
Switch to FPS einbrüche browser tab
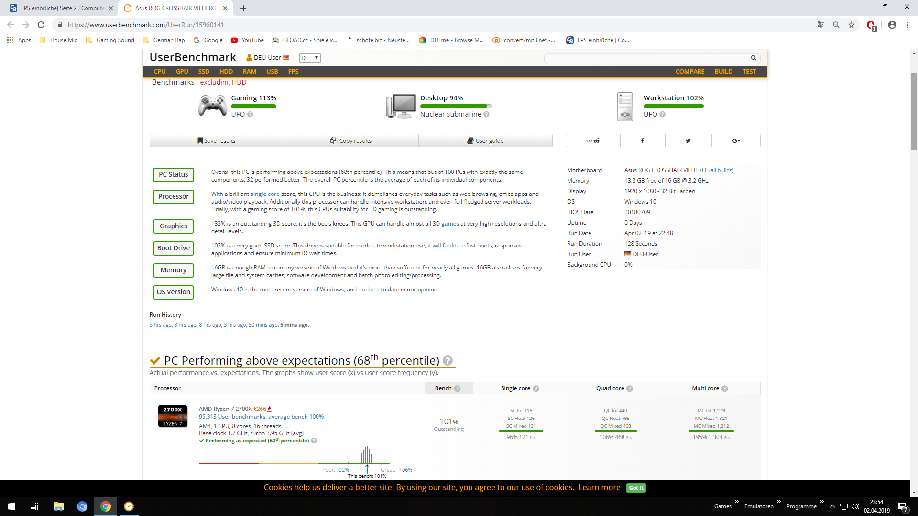coord(62,8)
